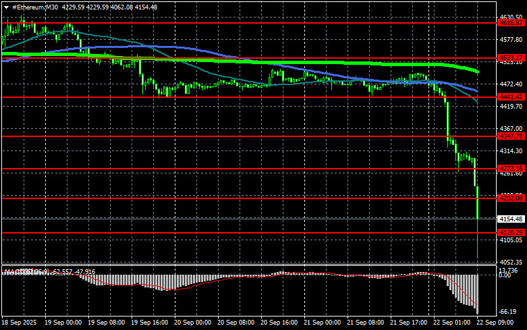This screenshot has height=330, width=527.
Task: Click the 19 Sep 08:00 time label
Action: pos(106,323)
